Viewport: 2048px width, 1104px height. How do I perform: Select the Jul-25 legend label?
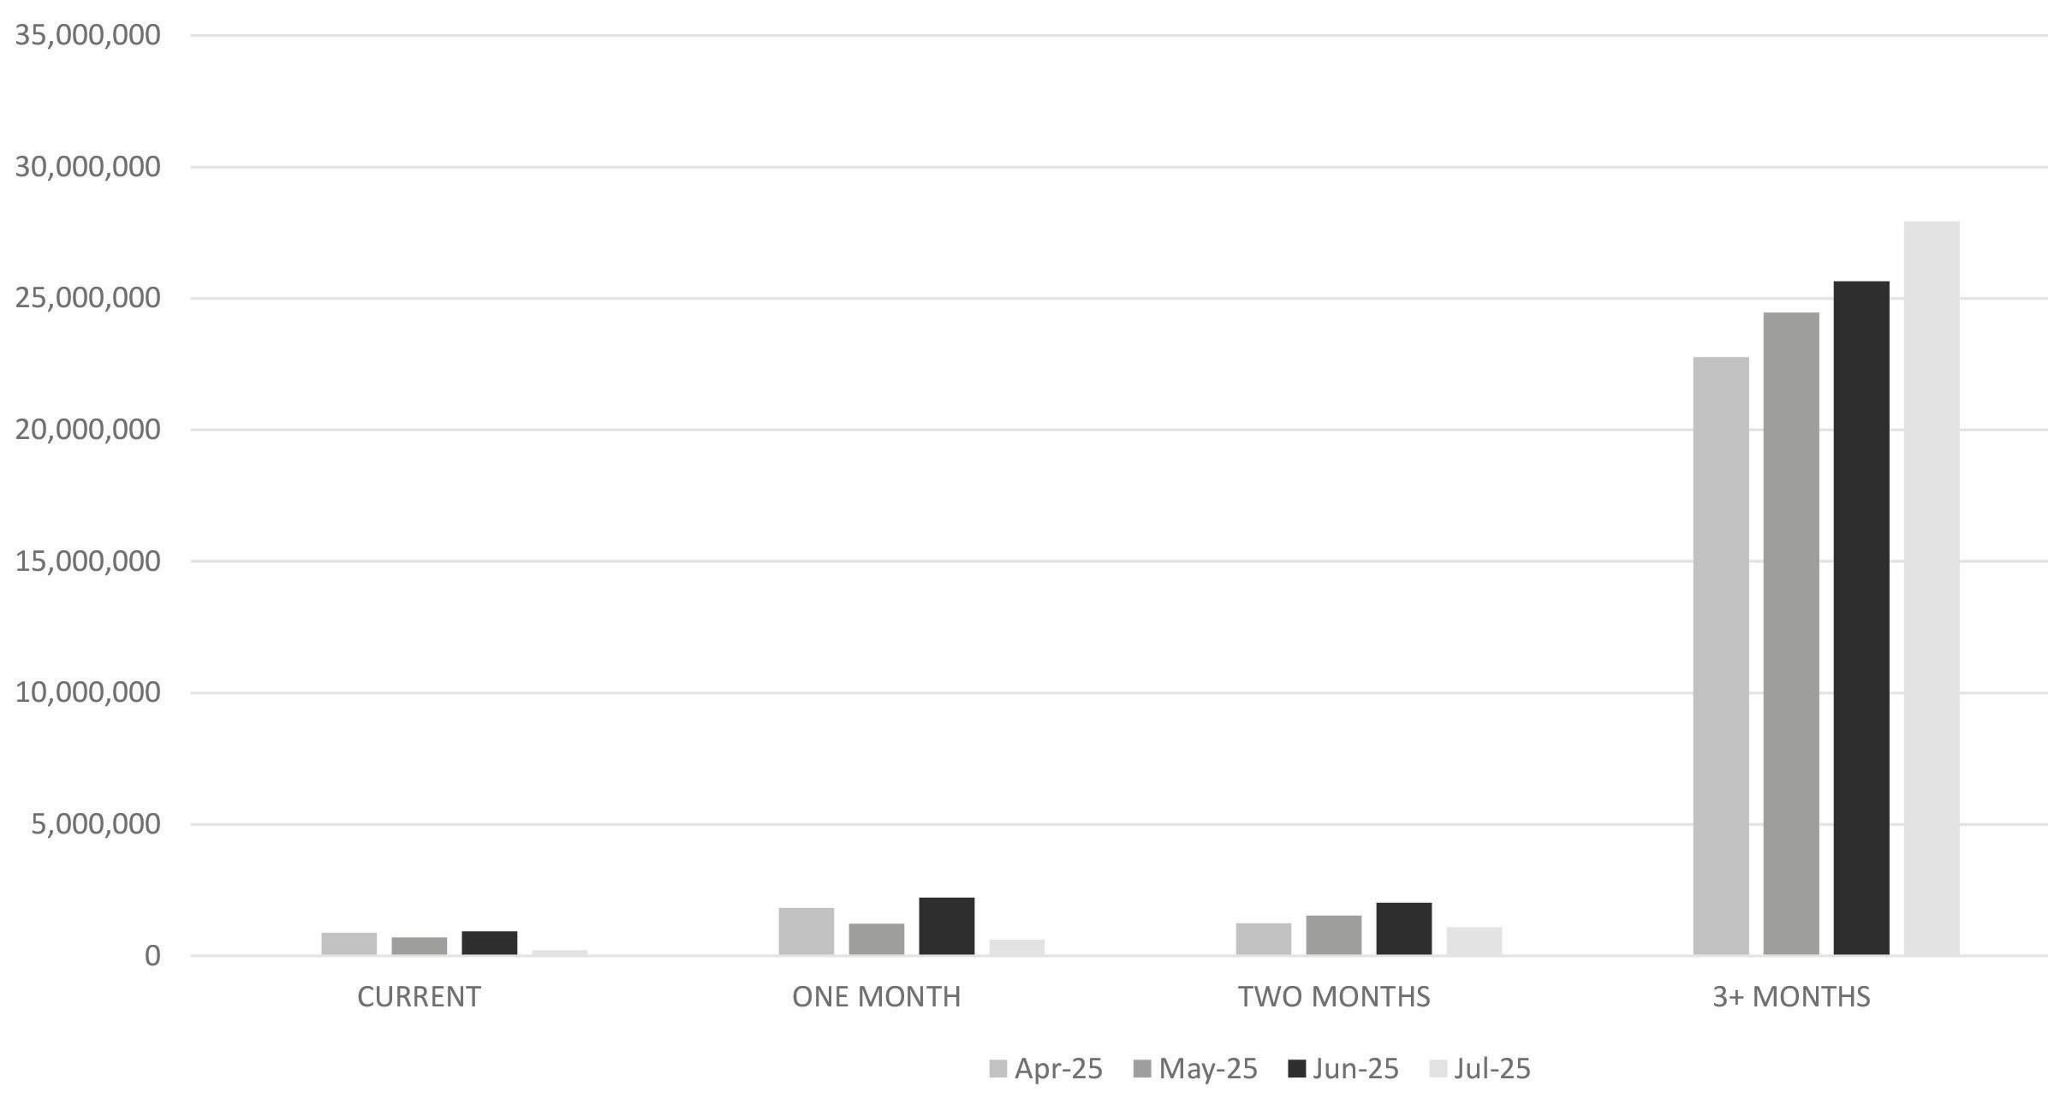tap(1491, 1069)
